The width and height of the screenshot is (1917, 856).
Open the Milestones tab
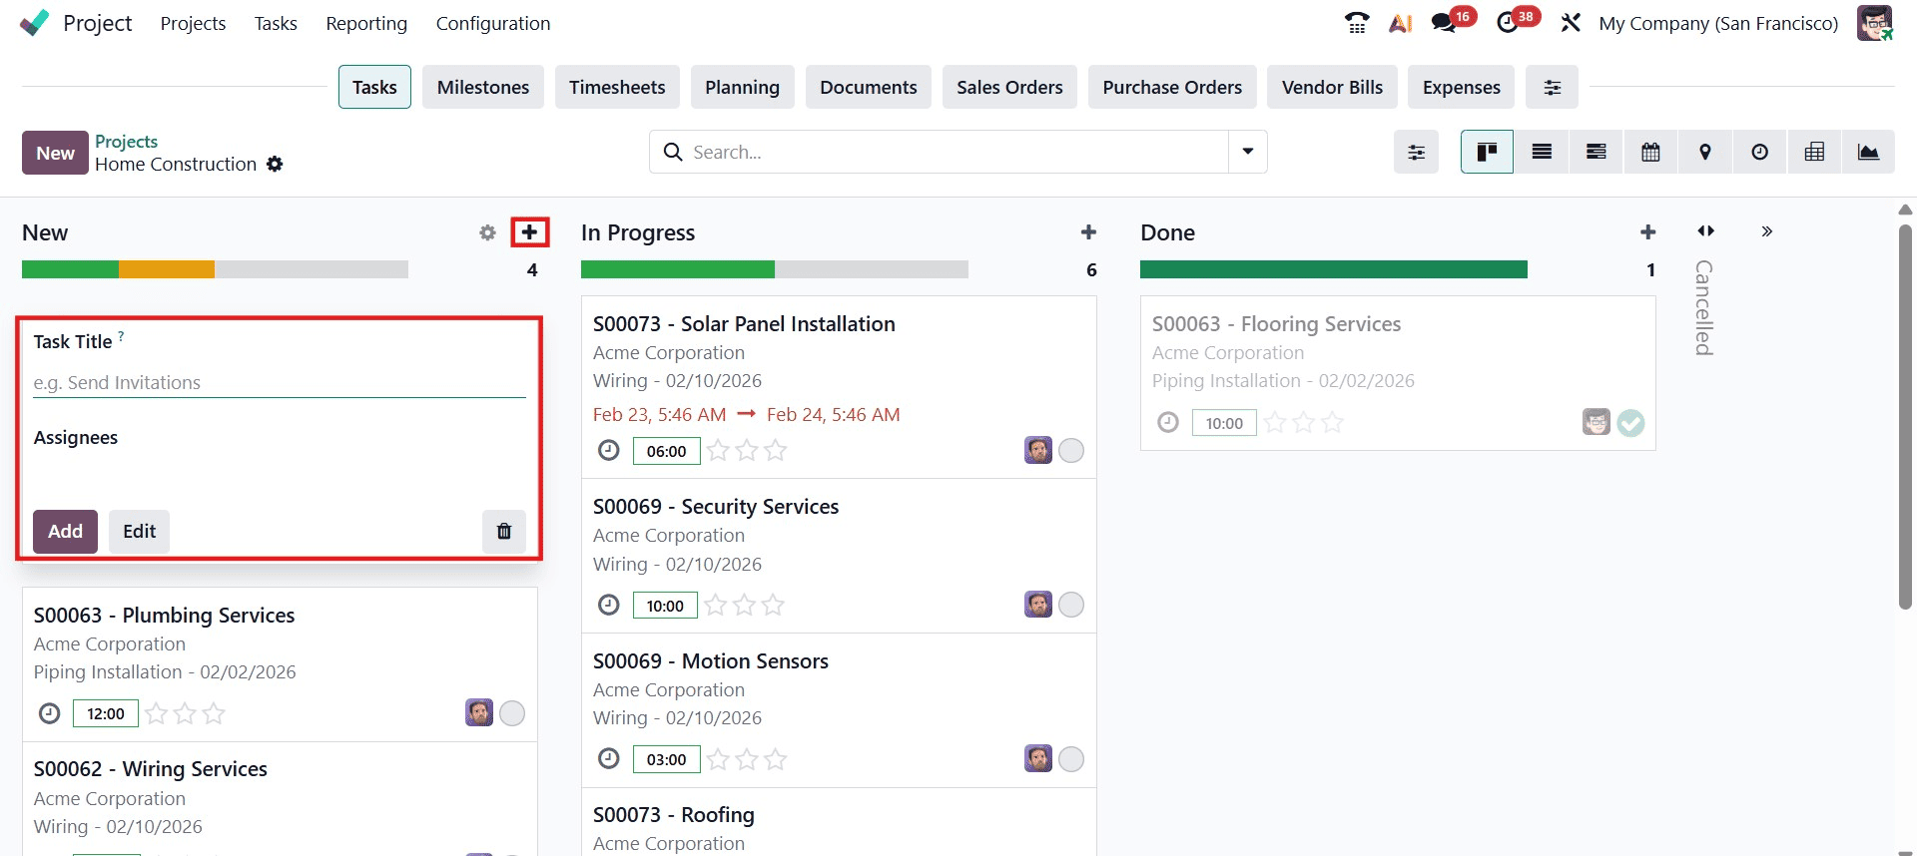[483, 87]
